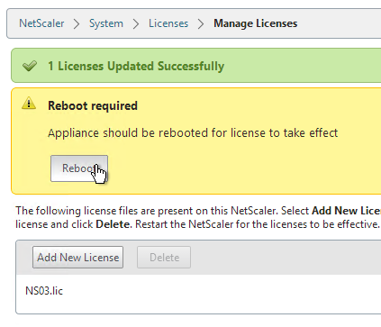Click the disabled Delete button
Image resolution: width=381 pixels, height=327 pixels.
coord(164,258)
